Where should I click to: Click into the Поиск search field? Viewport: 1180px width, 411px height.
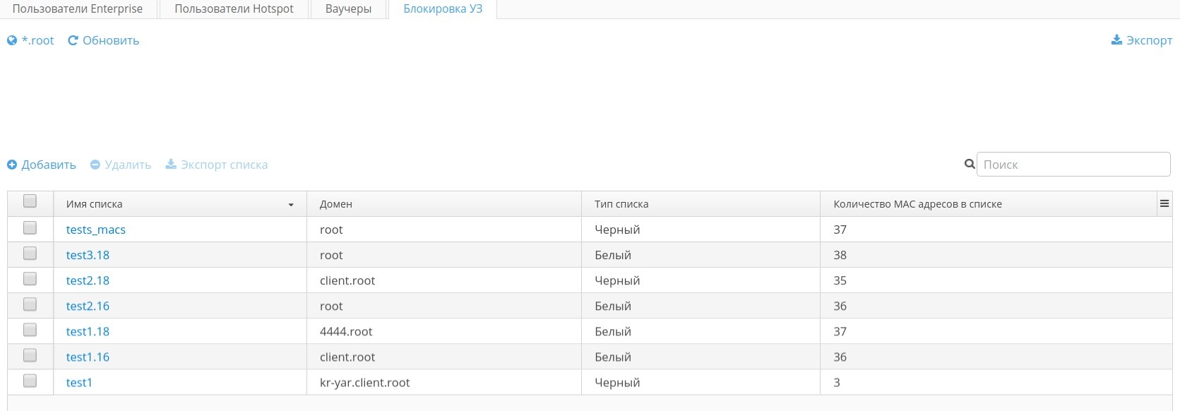[1073, 165]
